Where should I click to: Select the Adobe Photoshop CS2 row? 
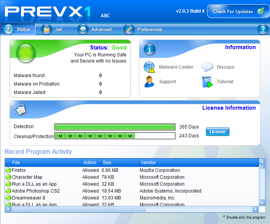[132, 191]
